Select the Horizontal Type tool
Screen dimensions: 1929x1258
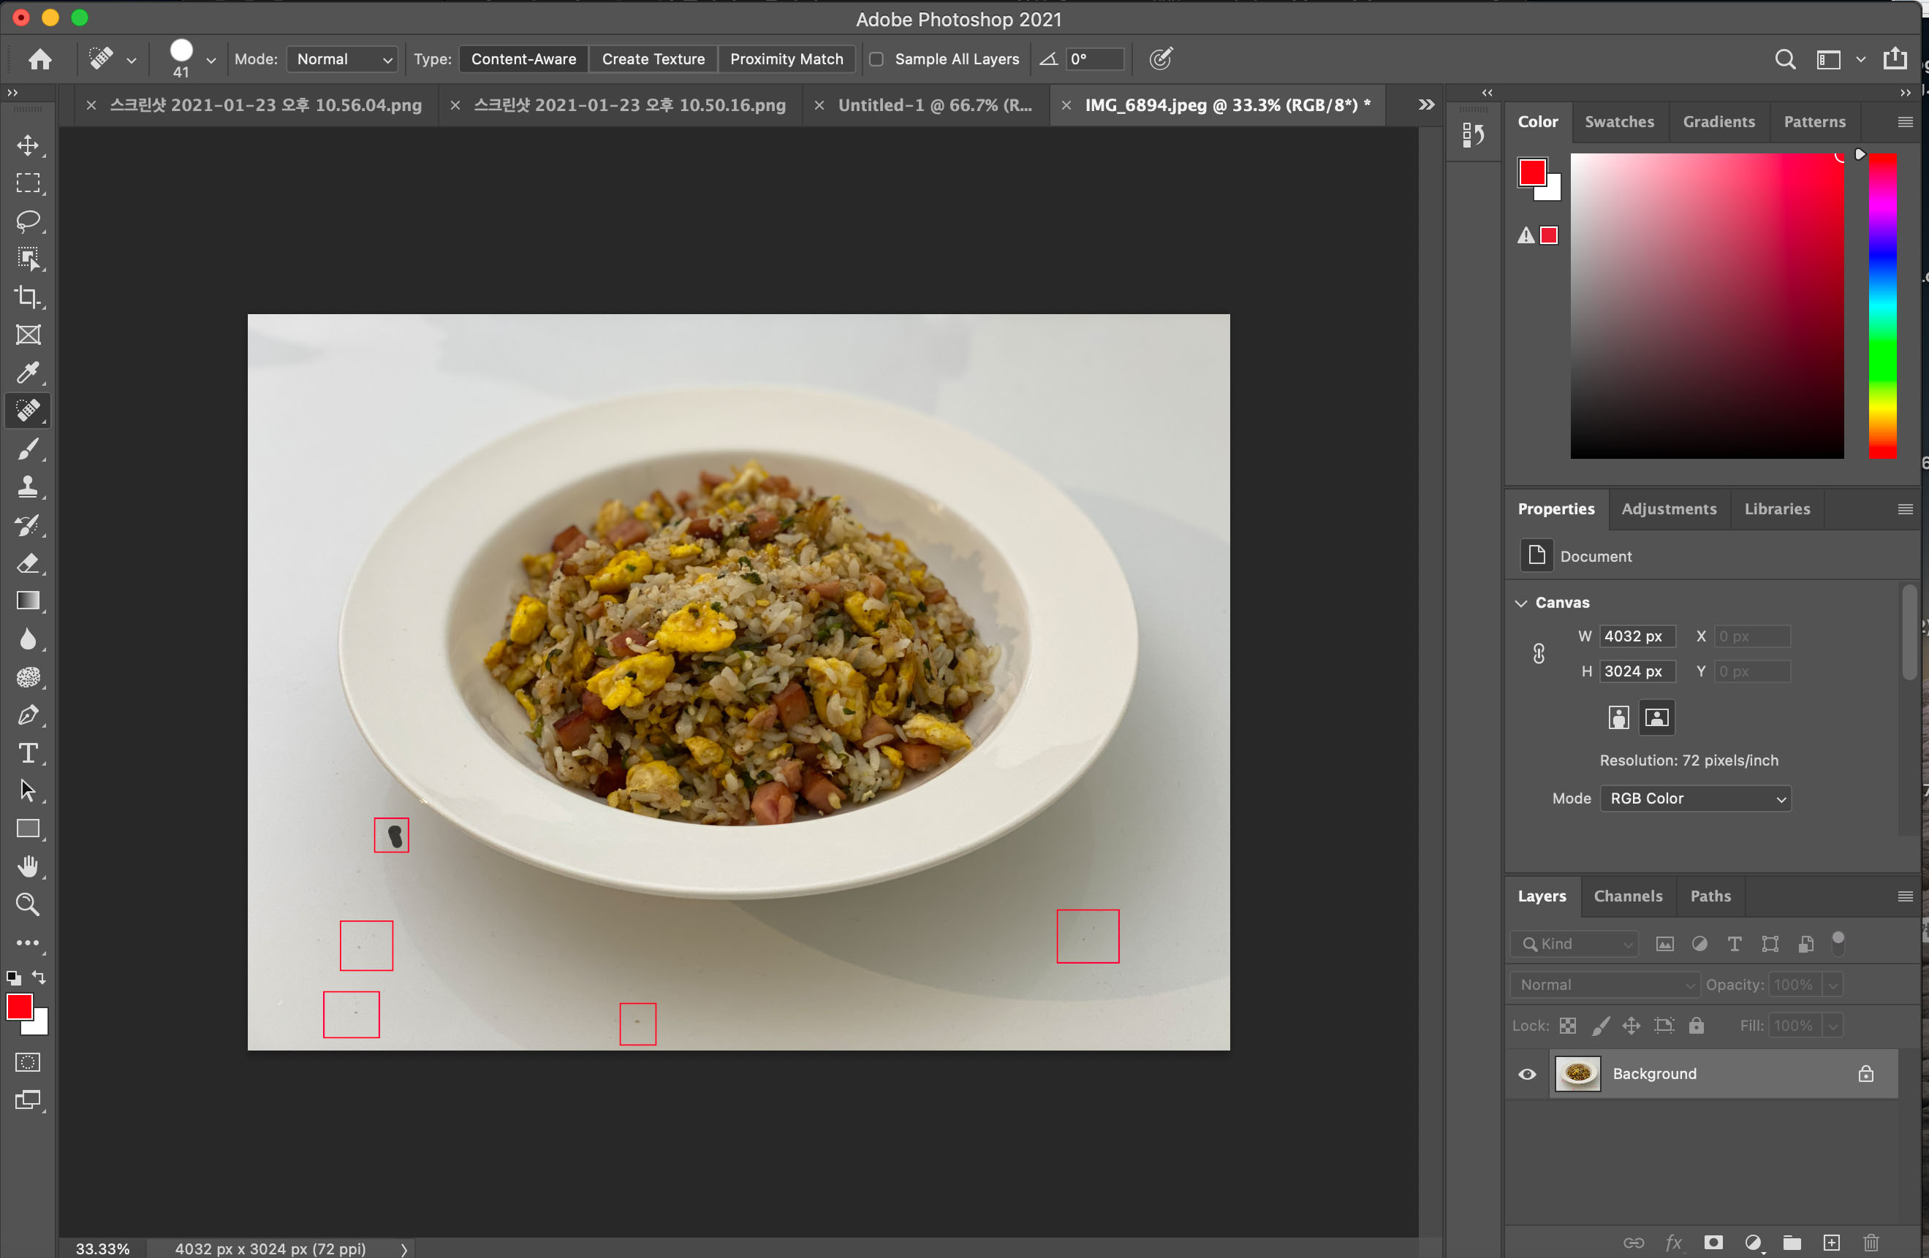point(29,753)
